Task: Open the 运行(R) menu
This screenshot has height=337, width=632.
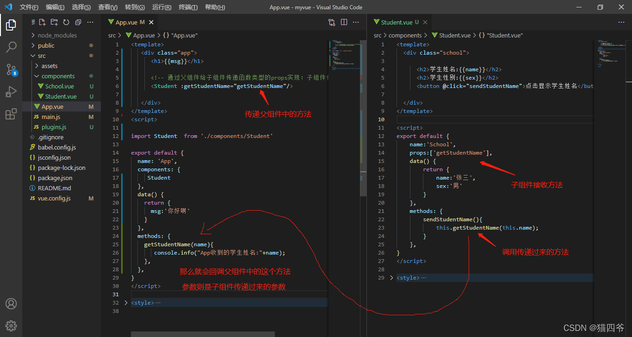Action: pyautogui.click(x=161, y=7)
